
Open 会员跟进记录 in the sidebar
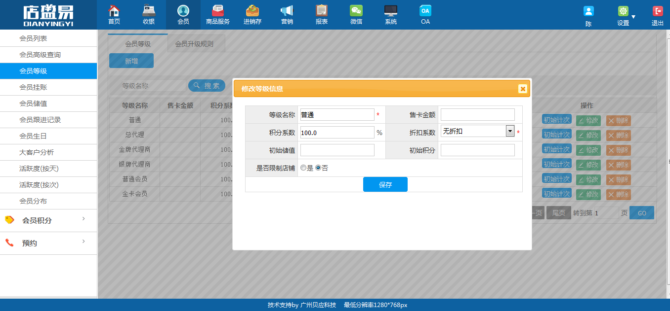pos(48,120)
